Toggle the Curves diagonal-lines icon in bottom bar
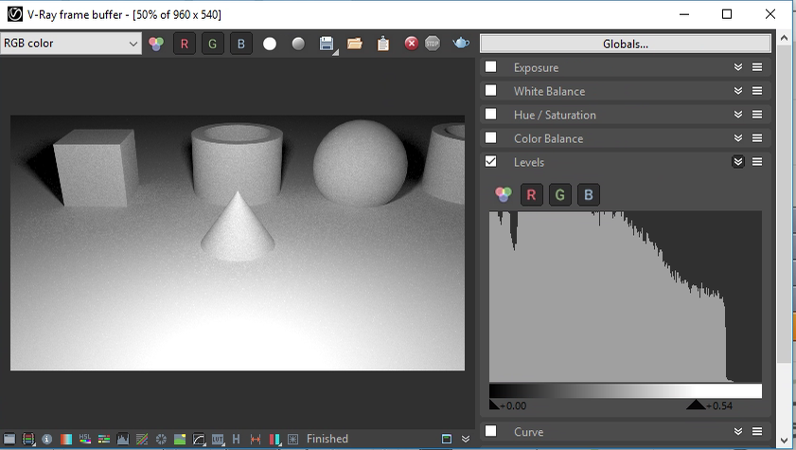The image size is (796, 450). coord(142,439)
